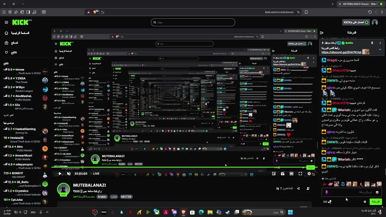Click the Get KICKs button
Viewport: 386px width, 217px height.
[x=356, y=22]
